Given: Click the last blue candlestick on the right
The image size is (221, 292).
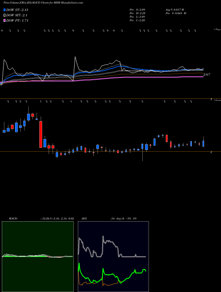Looking at the screenshot, I should click(x=203, y=144).
